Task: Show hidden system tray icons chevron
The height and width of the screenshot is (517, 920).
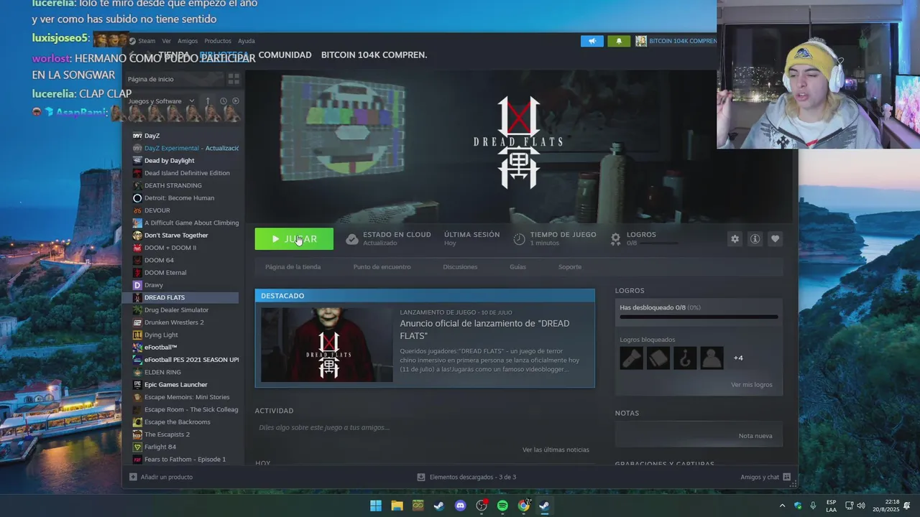Action: point(782,506)
